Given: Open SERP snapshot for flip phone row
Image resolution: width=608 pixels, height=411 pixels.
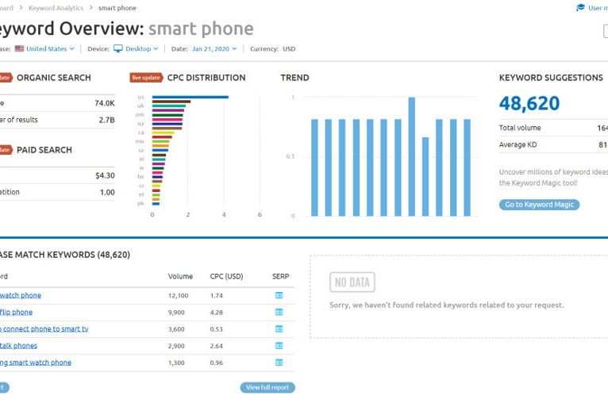Looking at the screenshot, I should [x=279, y=312].
